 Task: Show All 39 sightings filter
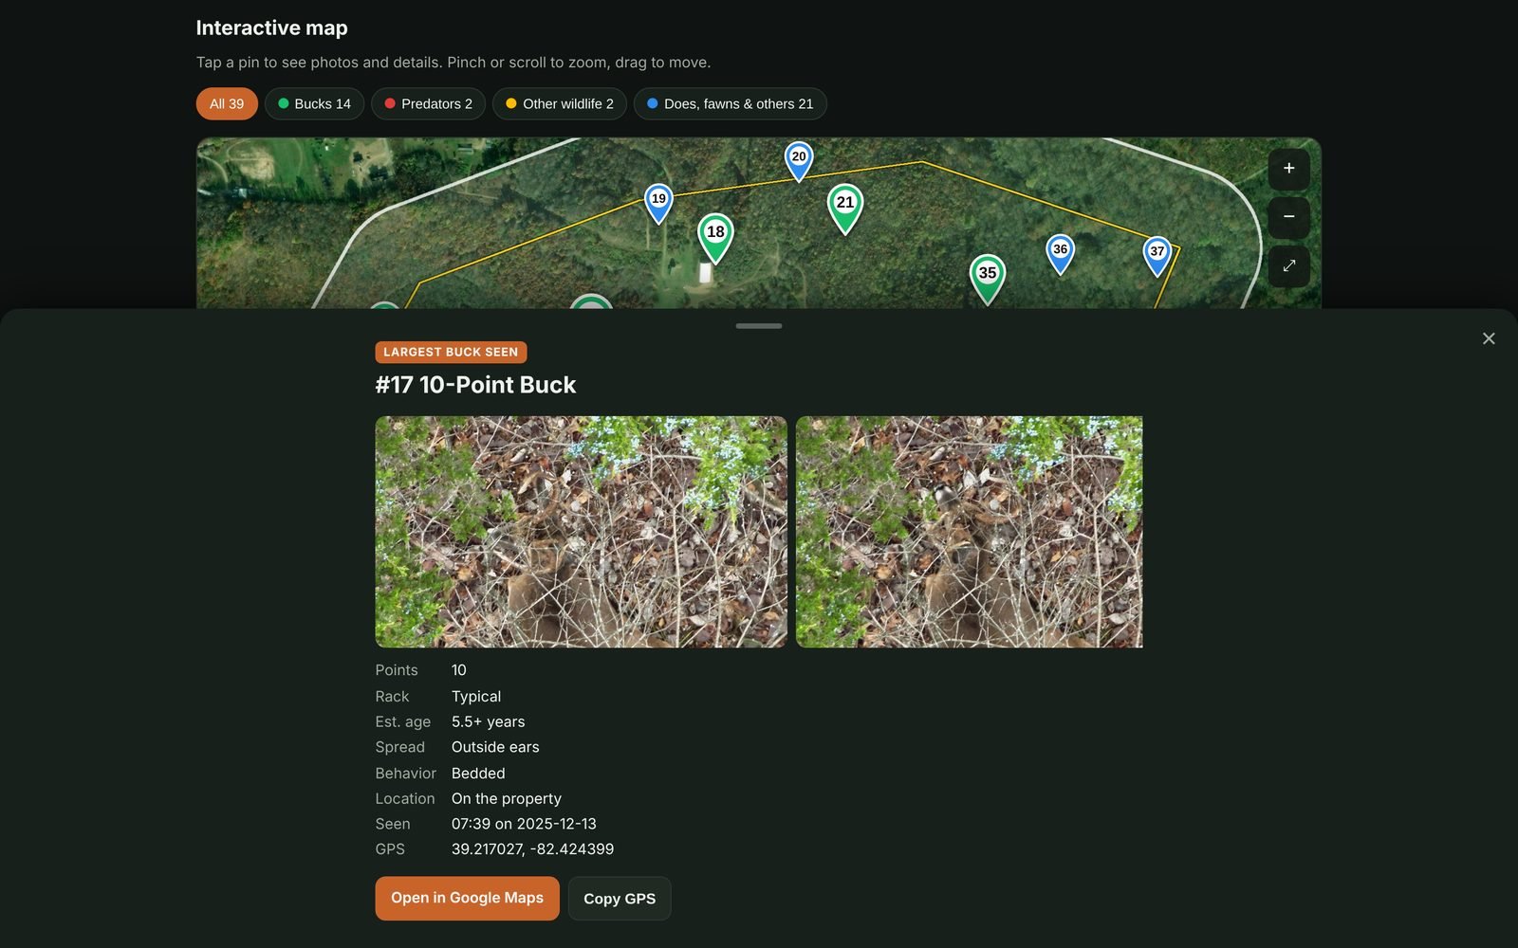pyautogui.click(x=227, y=104)
